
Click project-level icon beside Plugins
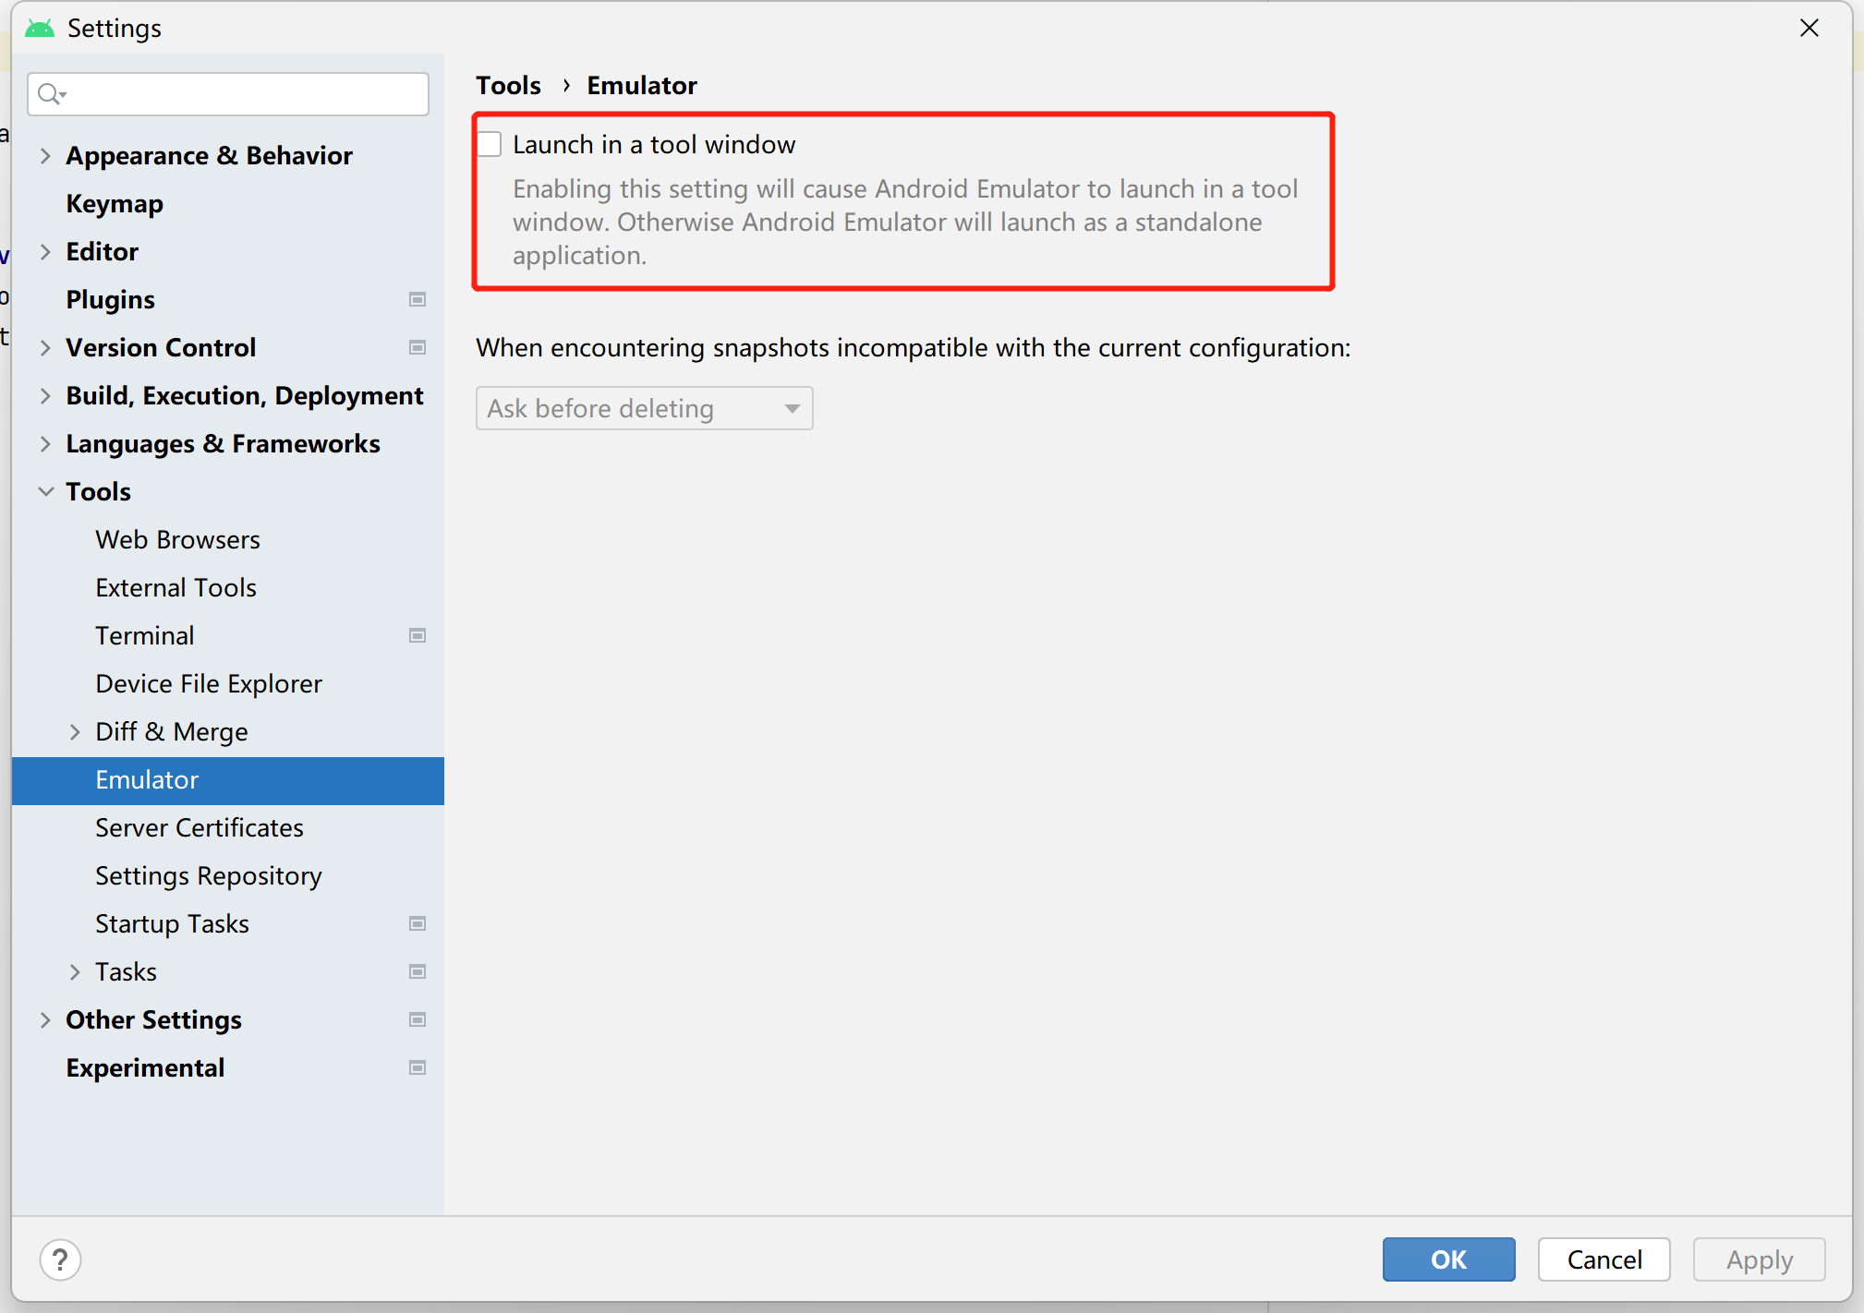(x=418, y=299)
